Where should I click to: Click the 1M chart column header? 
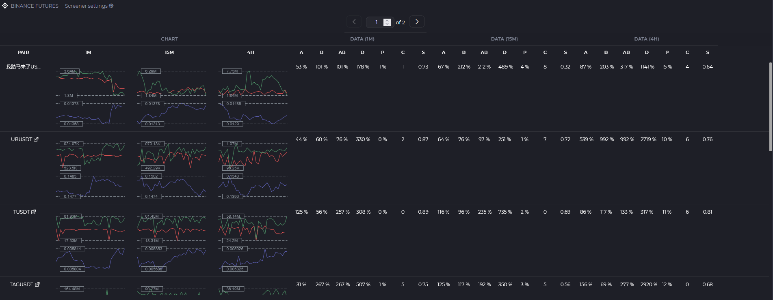tap(88, 52)
